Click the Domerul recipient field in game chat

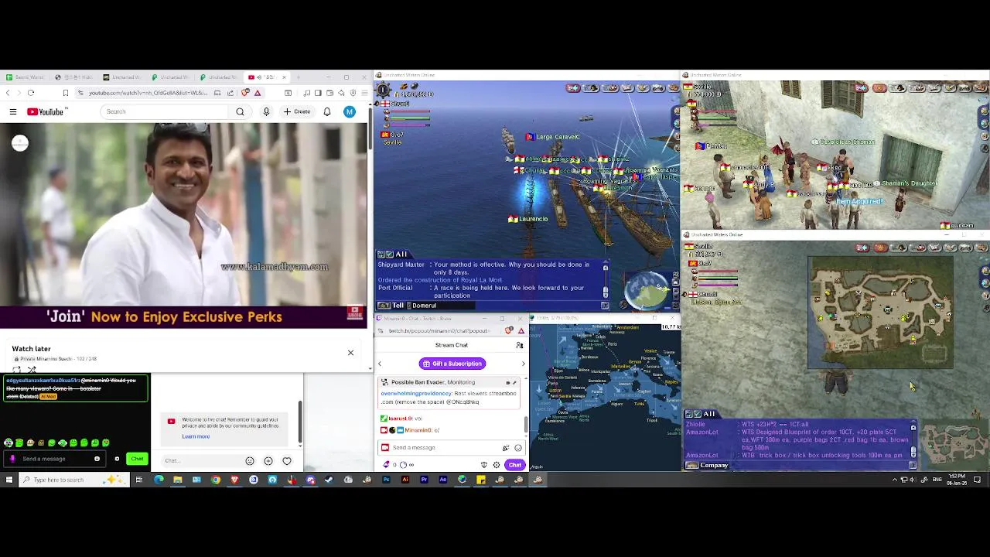point(441,306)
